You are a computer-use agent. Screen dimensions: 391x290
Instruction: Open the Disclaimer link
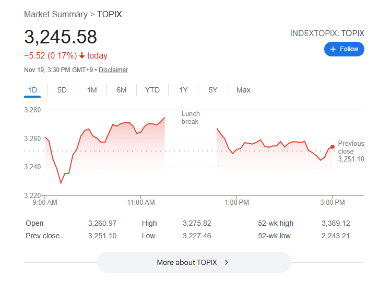coord(113,70)
